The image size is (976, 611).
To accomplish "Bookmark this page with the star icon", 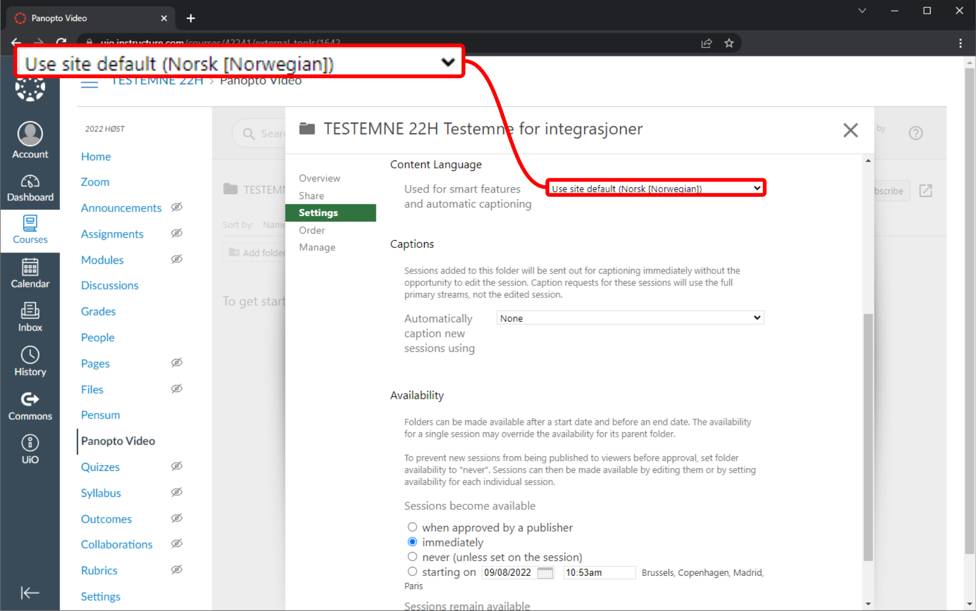I will (x=729, y=43).
